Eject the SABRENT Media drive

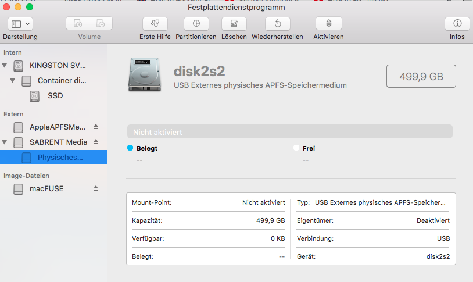96,142
